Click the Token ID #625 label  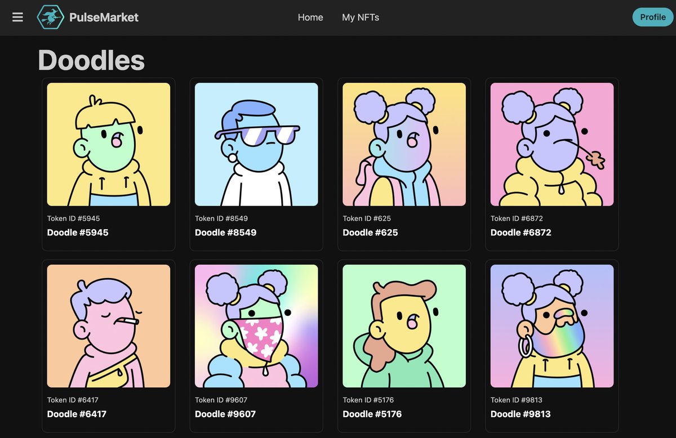pos(367,218)
